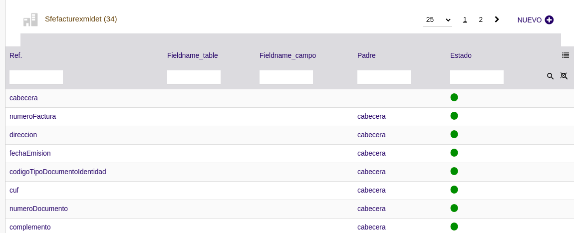Image resolution: width=574 pixels, height=233 pixels.
Task: Click the NUEVO button
Action: 535,20
